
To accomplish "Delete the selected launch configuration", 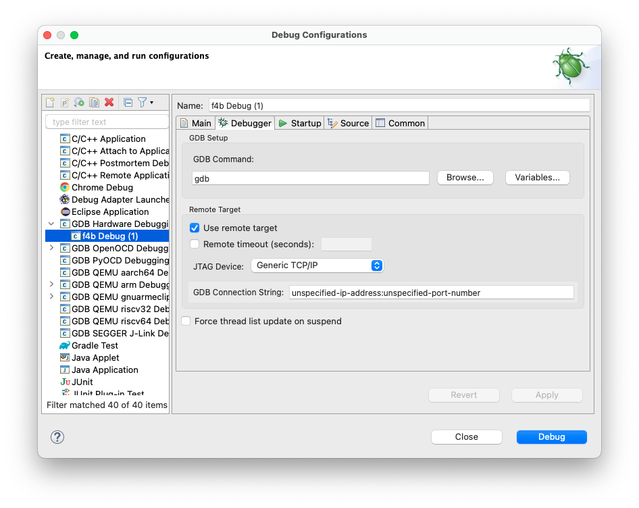I will pyautogui.click(x=109, y=102).
